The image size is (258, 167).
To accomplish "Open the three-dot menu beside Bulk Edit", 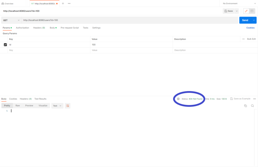I will [243, 39].
